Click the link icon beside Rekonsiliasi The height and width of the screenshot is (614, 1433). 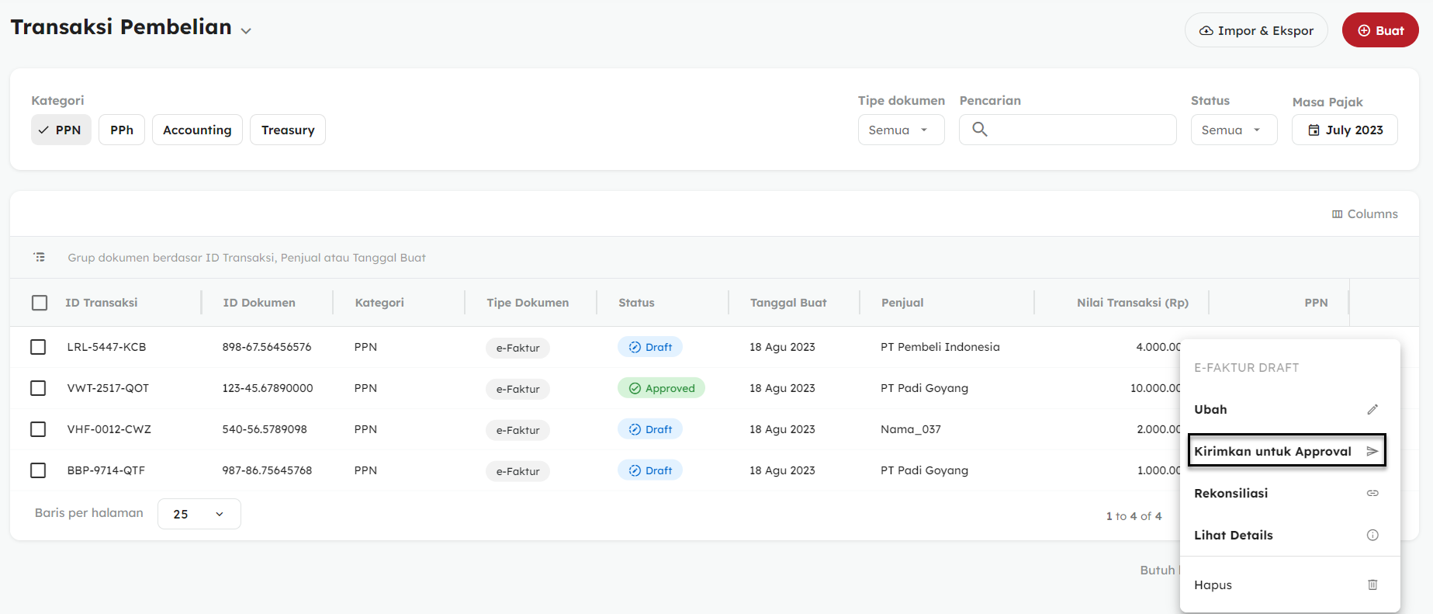pos(1372,493)
